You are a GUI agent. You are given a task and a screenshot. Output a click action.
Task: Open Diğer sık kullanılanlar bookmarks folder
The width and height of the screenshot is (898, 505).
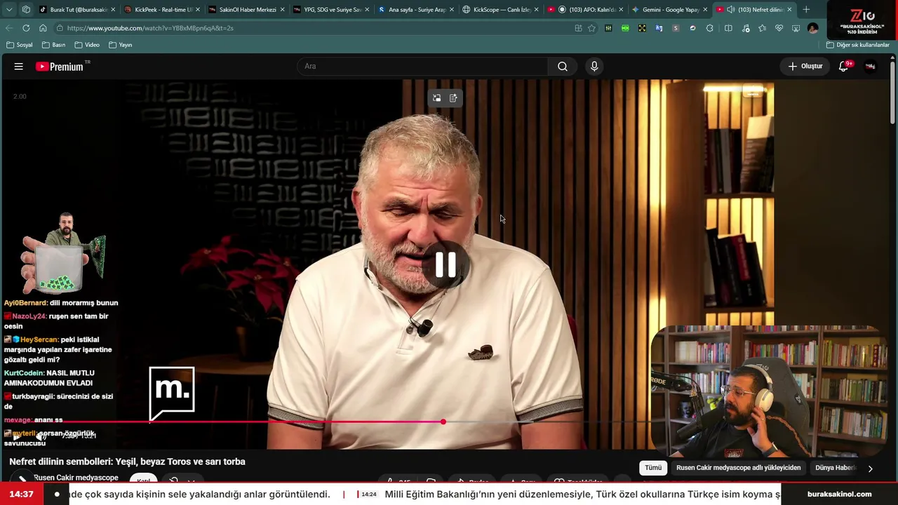click(x=857, y=45)
